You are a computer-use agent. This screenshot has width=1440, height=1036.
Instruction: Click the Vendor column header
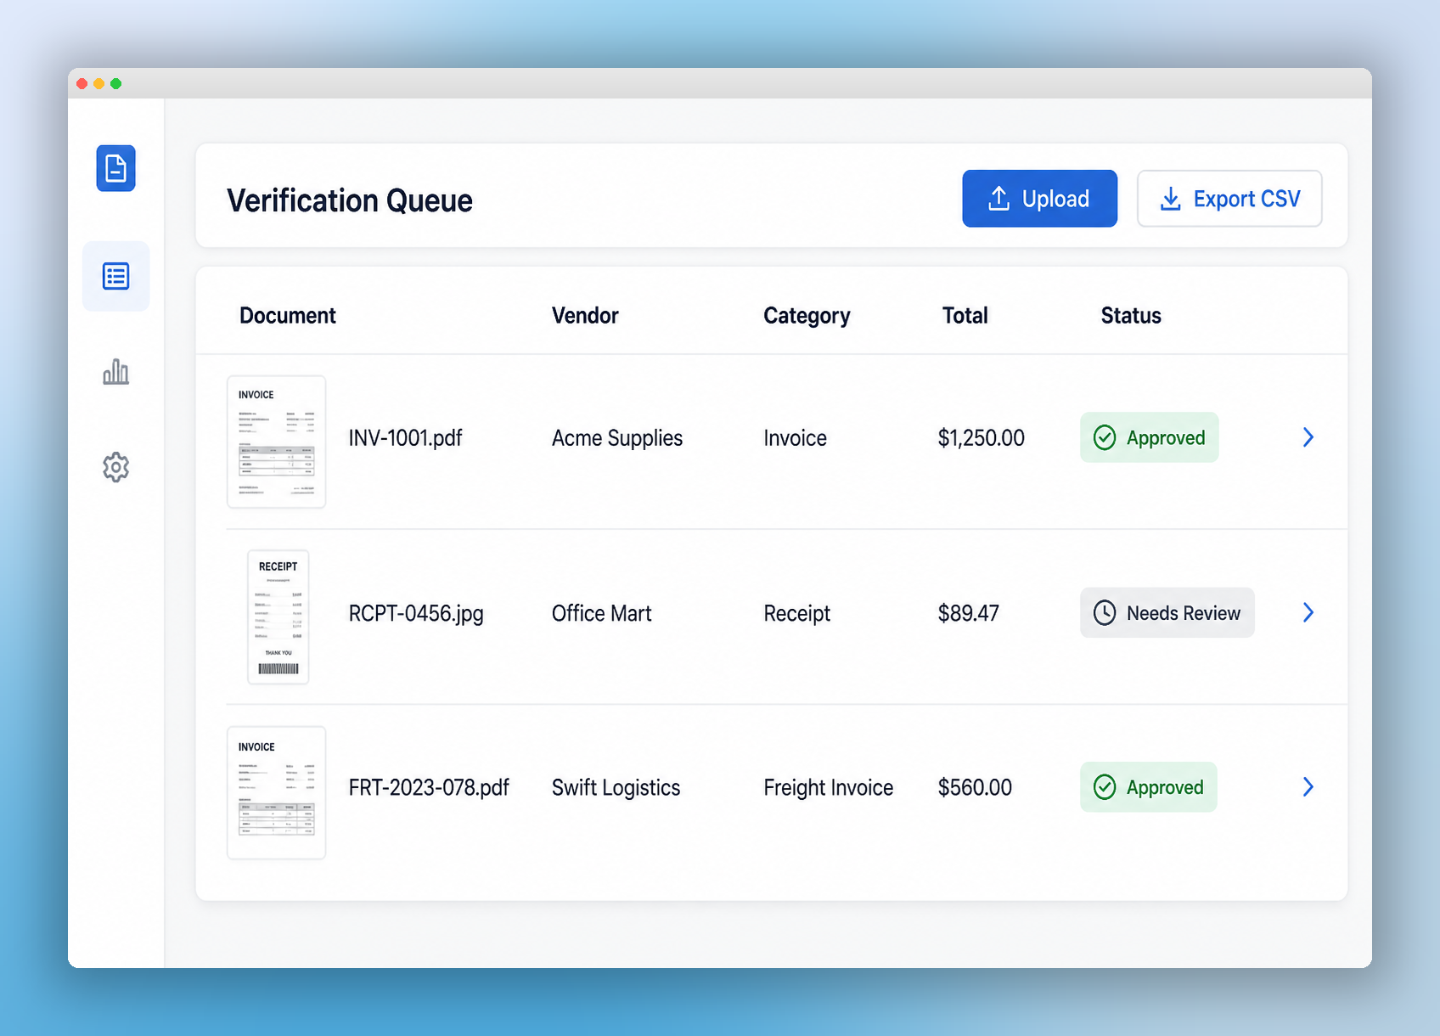585,316
